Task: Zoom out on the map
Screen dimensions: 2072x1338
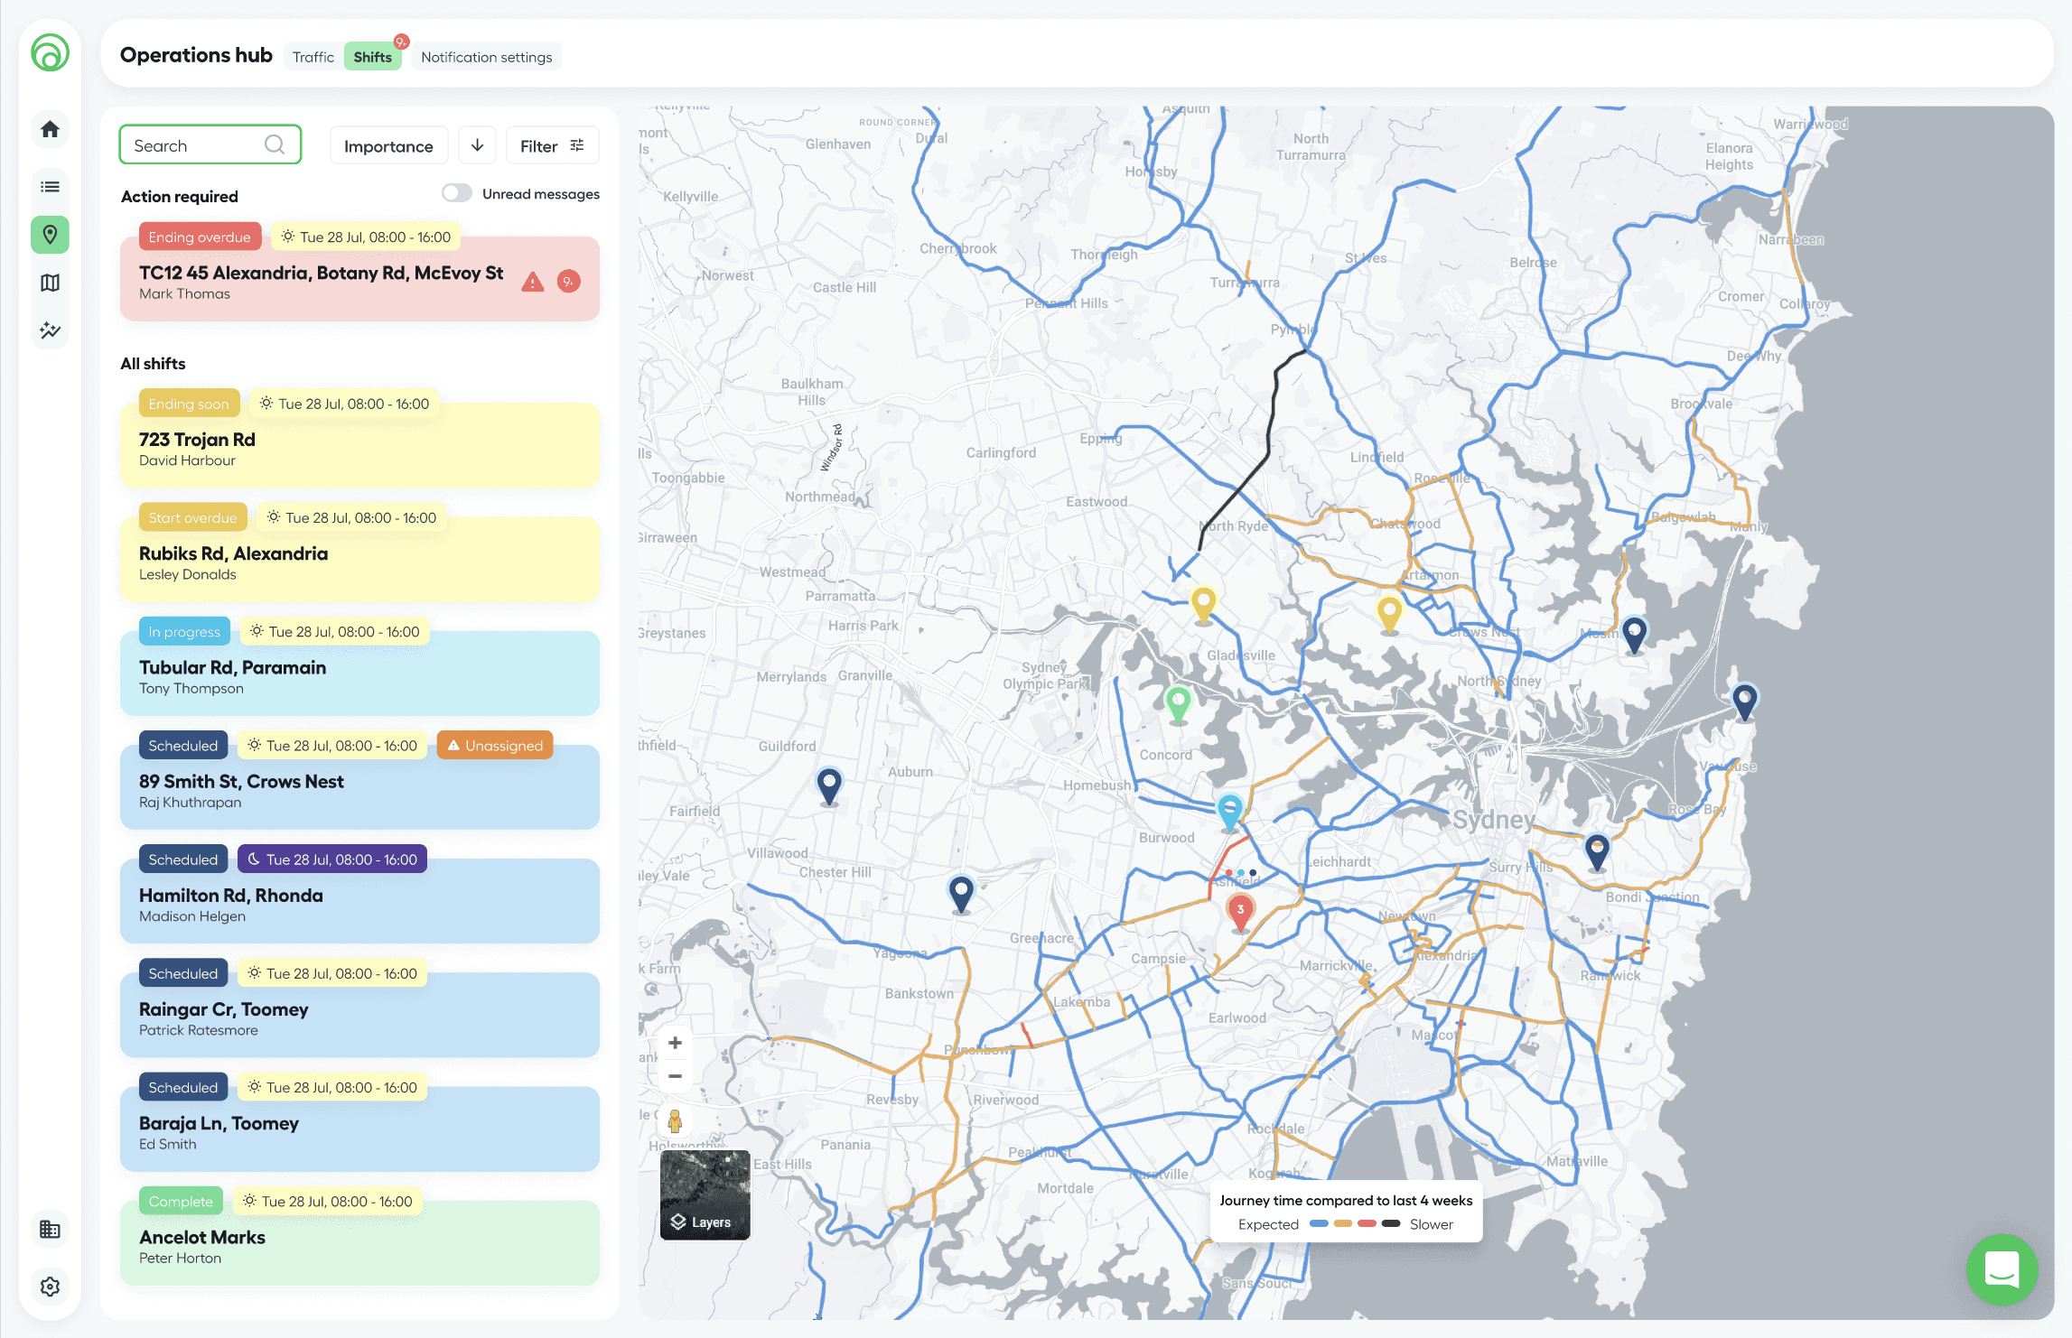Action: (x=675, y=1076)
